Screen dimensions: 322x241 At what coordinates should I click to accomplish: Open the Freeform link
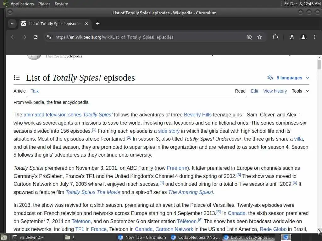[x=177, y=168]
